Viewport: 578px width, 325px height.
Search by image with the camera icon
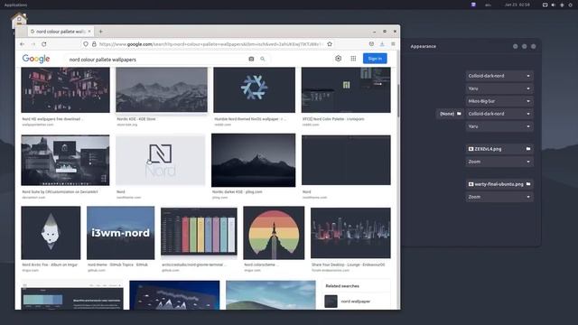coord(251,59)
